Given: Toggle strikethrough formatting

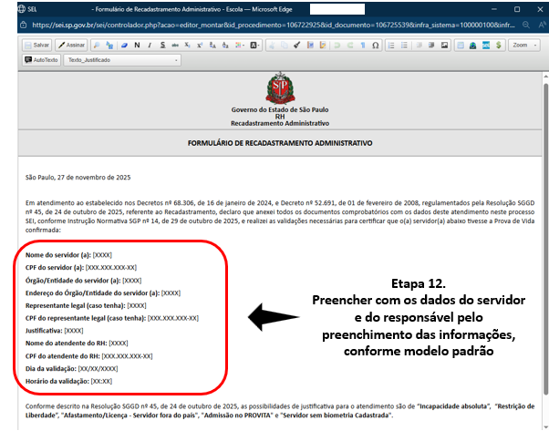Looking at the screenshot, I should pos(172,45).
